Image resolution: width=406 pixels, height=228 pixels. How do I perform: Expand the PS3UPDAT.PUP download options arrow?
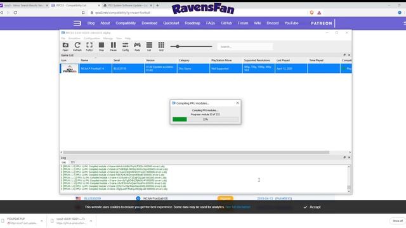(x=41, y=221)
